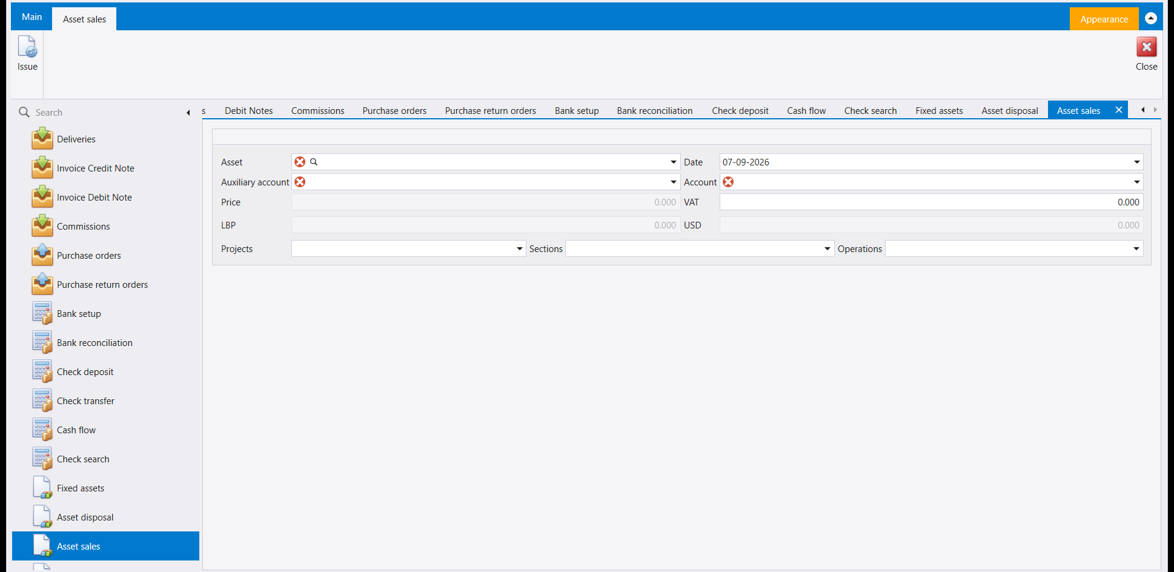Switch to Bank reconciliation document tab

(654, 110)
